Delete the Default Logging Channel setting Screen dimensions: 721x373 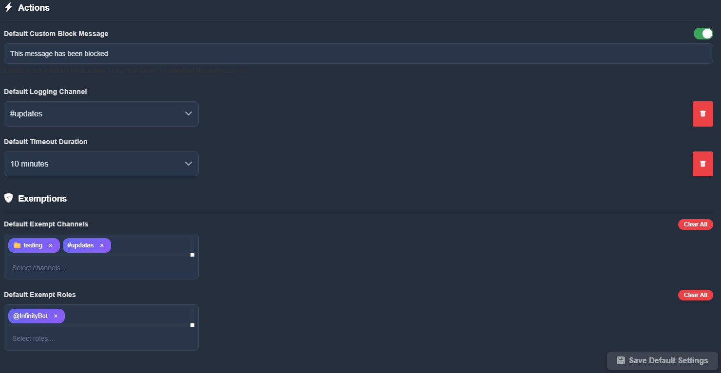tap(702, 114)
